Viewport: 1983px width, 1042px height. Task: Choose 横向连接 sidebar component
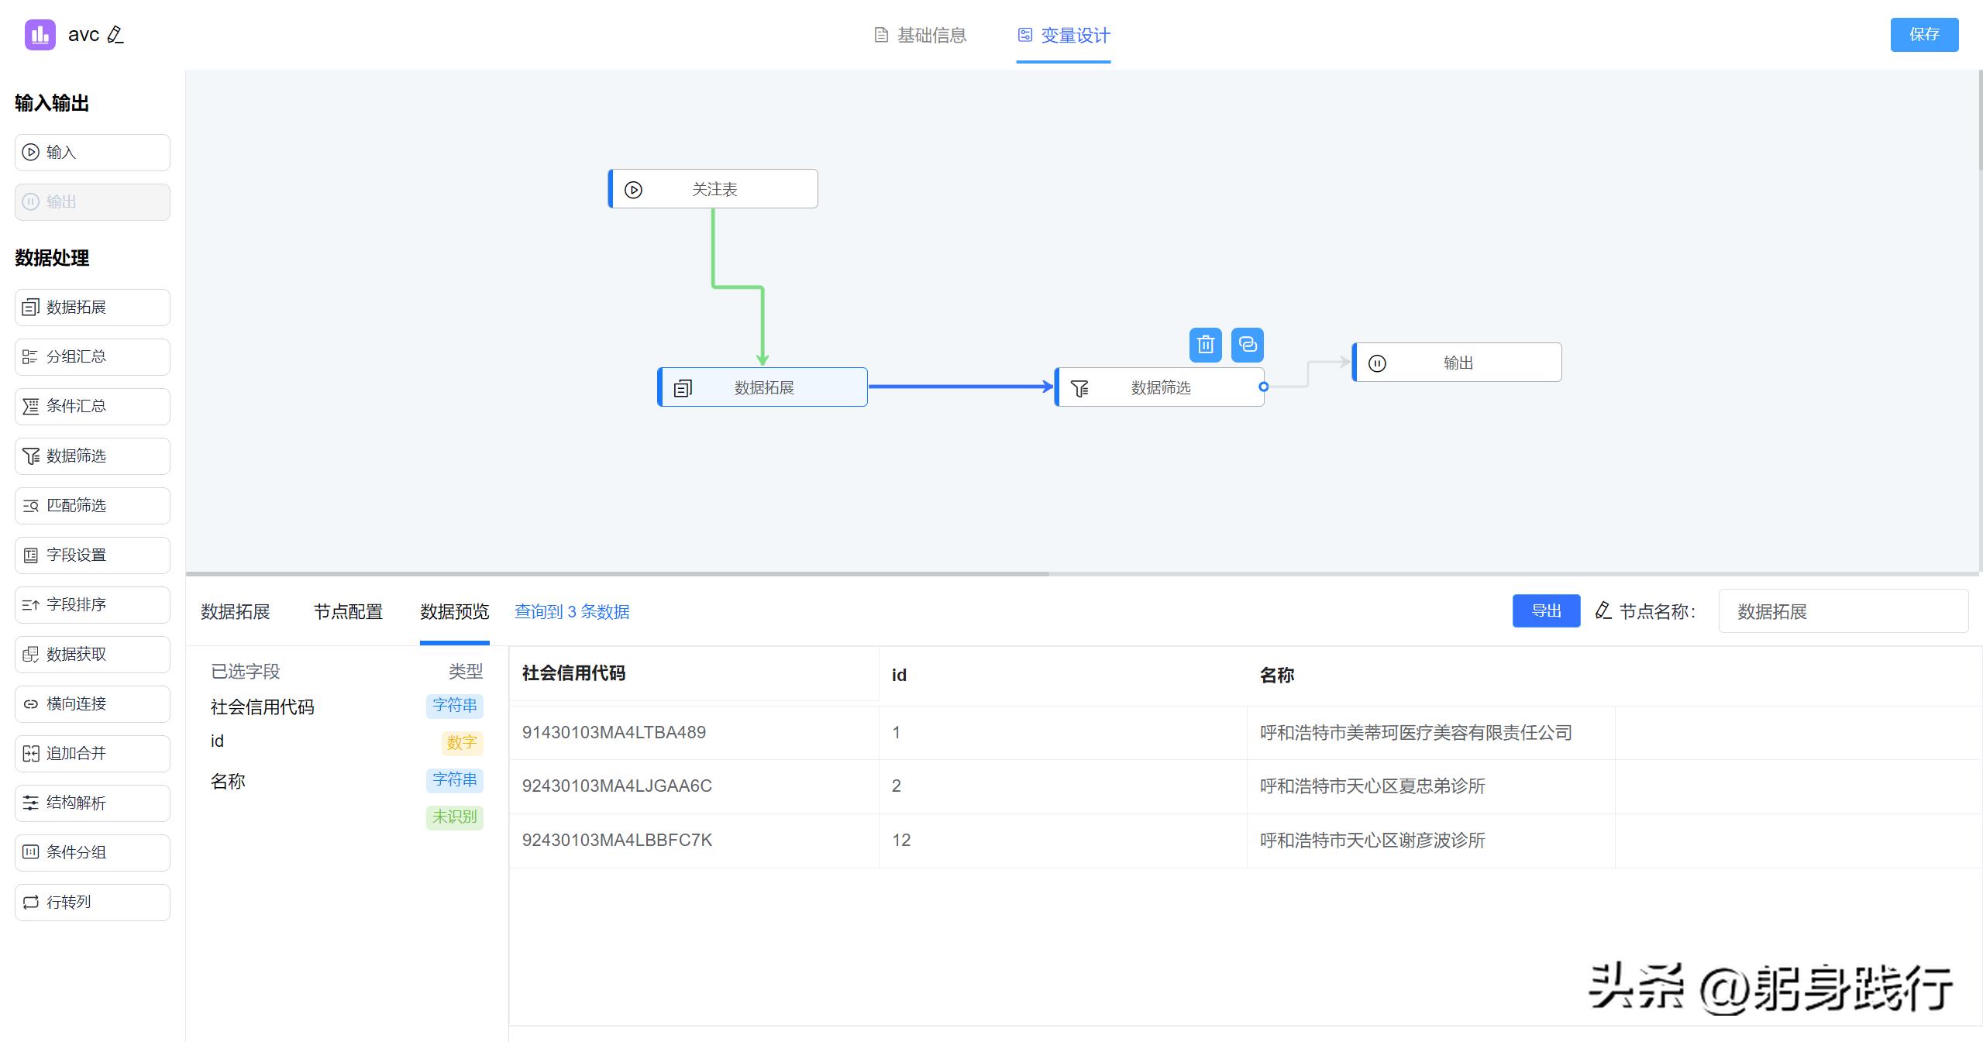point(92,704)
